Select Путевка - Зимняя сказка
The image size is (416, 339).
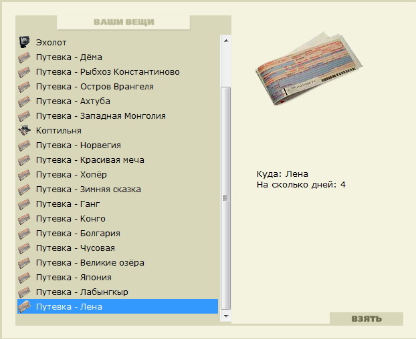[x=118, y=190]
